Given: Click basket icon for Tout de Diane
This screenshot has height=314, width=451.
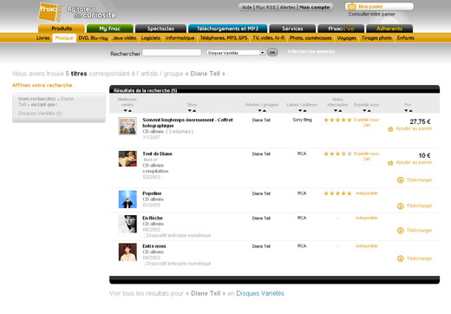Looking at the screenshot, I should (390, 163).
